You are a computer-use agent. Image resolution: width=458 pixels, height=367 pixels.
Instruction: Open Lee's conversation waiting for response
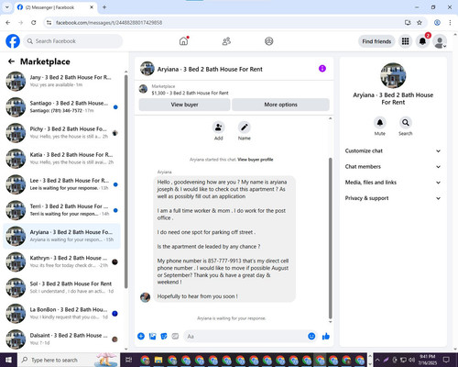coord(61,184)
